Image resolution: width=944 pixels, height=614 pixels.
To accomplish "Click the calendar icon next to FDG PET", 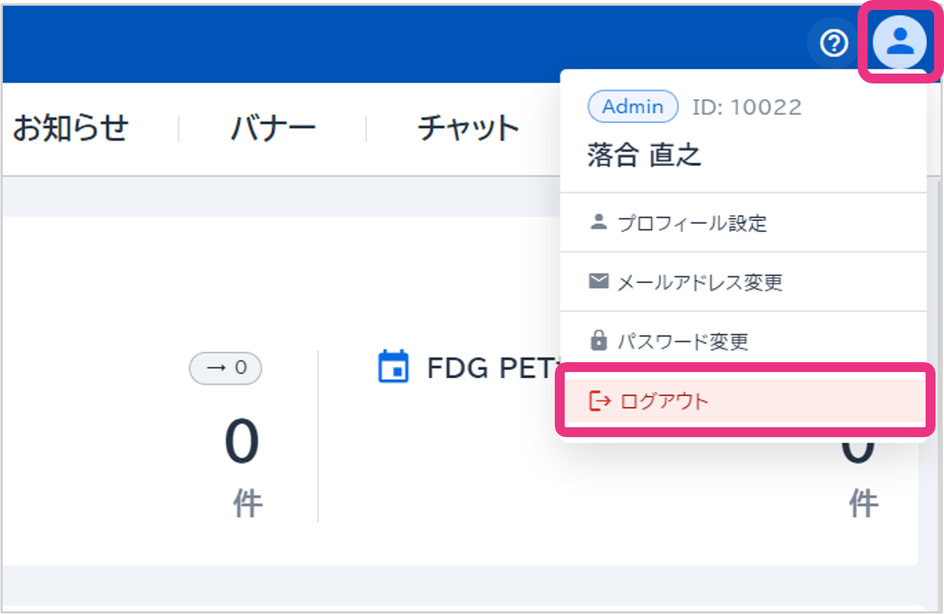I will click(393, 366).
